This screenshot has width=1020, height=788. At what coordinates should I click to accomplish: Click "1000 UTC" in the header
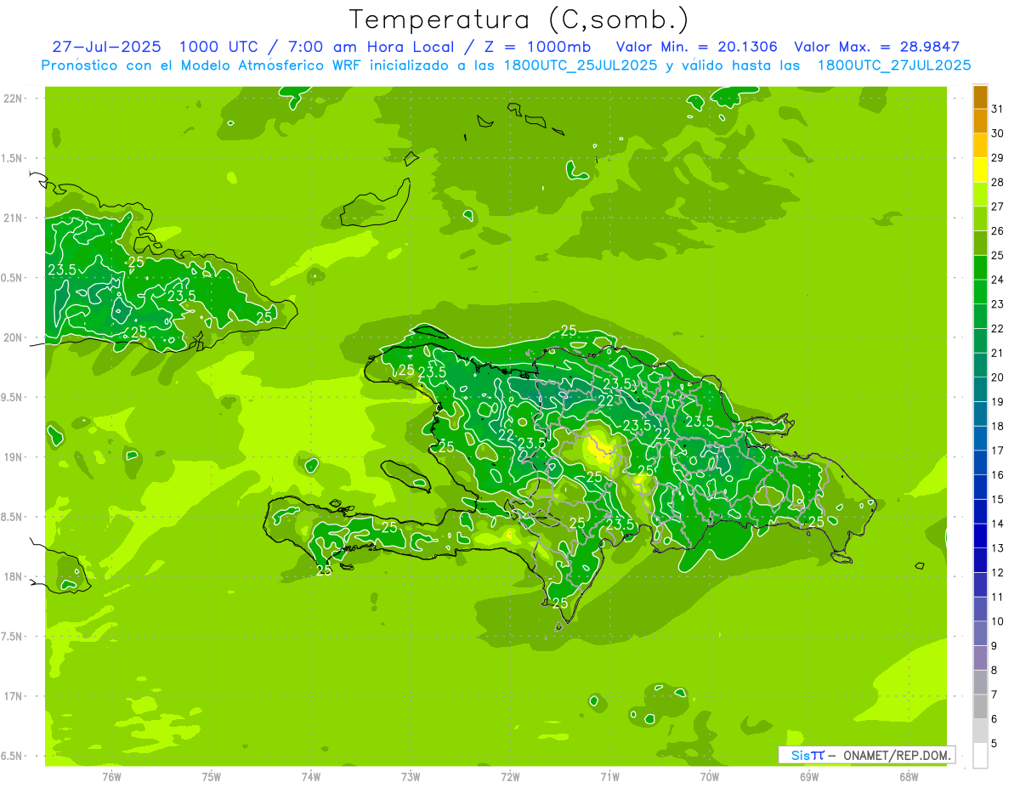pyautogui.click(x=218, y=47)
